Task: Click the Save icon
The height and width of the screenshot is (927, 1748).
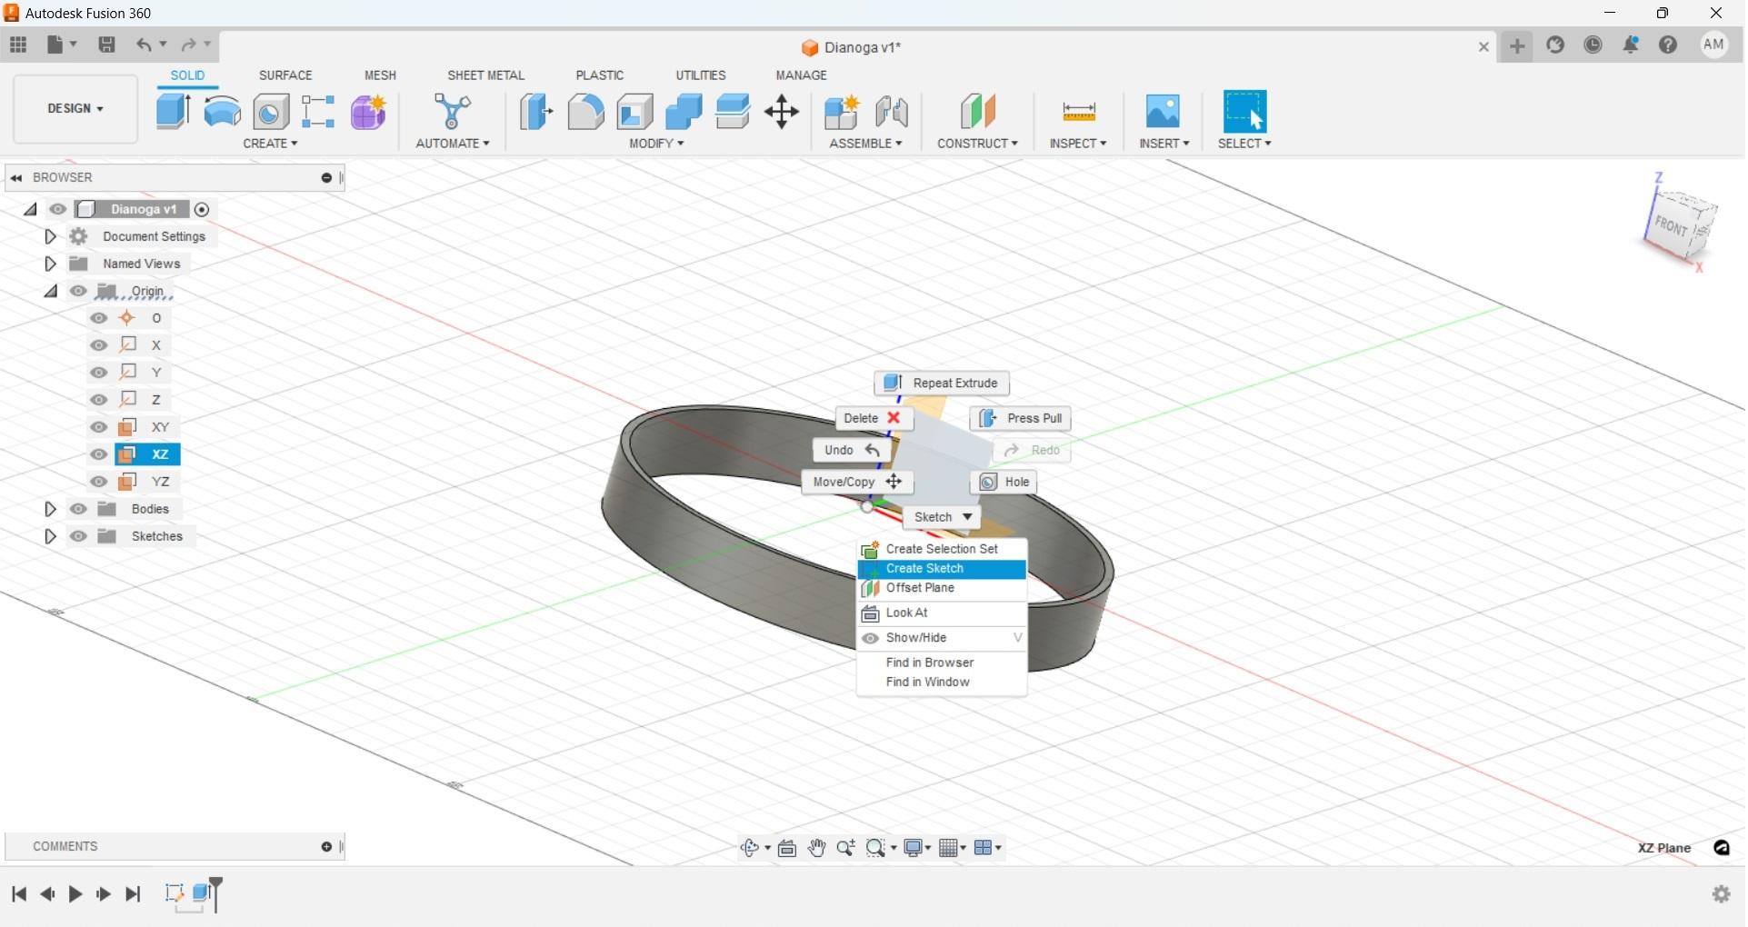Action: tap(106, 45)
